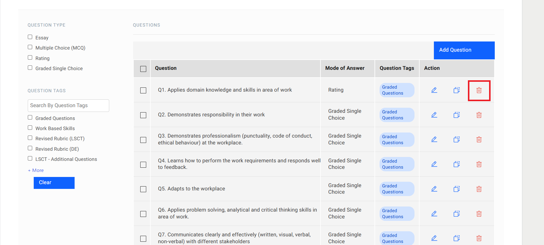
Task: Toggle the Work Based Skills tag filter
Action: (30, 128)
